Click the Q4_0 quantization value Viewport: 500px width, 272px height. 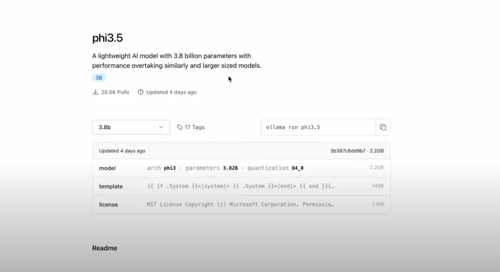pos(297,168)
